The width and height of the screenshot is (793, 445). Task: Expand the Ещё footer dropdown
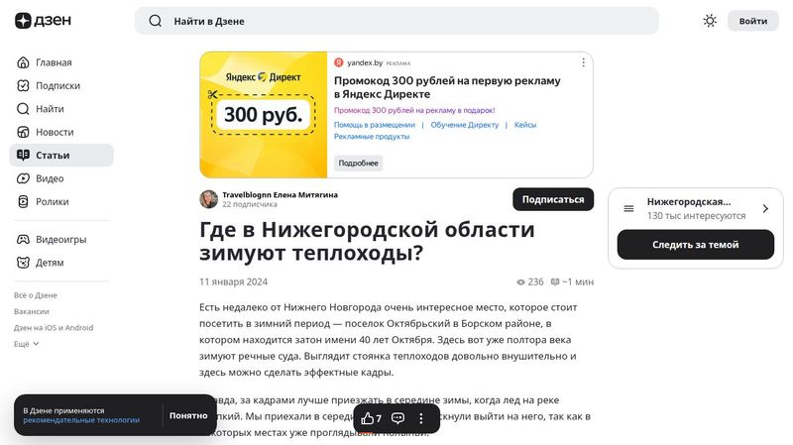[x=27, y=344]
